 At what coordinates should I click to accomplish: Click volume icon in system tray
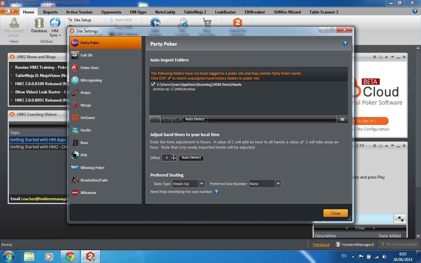(x=384, y=256)
